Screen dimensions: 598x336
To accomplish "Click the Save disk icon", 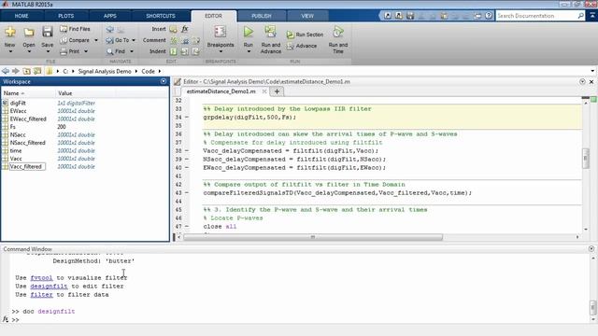I will point(48,32).
